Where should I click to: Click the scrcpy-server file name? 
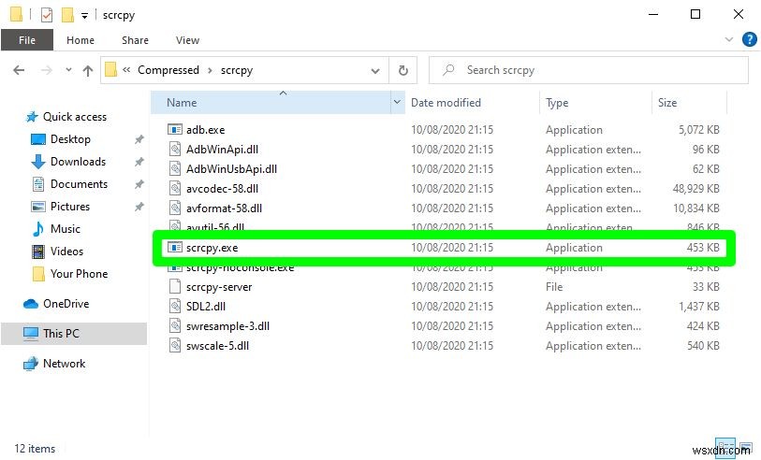coord(219,287)
